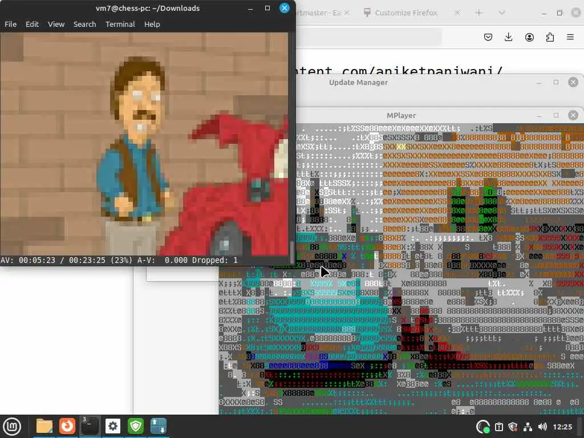Open Firefox hamburger application menu
Image resolution: width=584 pixels, height=438 pixels.
pyautogui.click(x=570, y=37)
